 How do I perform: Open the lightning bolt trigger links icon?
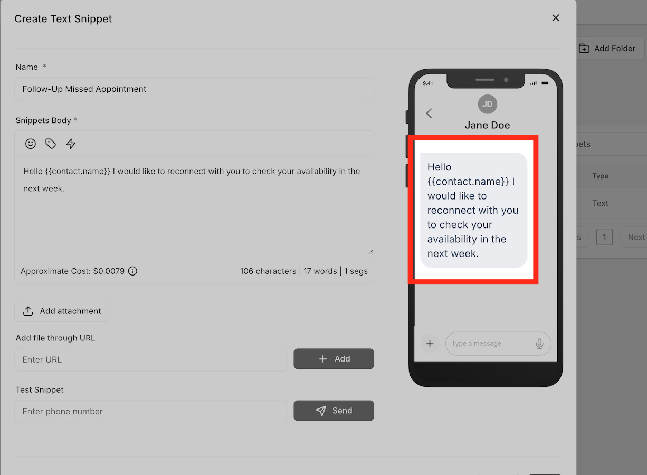click(71, 144)
